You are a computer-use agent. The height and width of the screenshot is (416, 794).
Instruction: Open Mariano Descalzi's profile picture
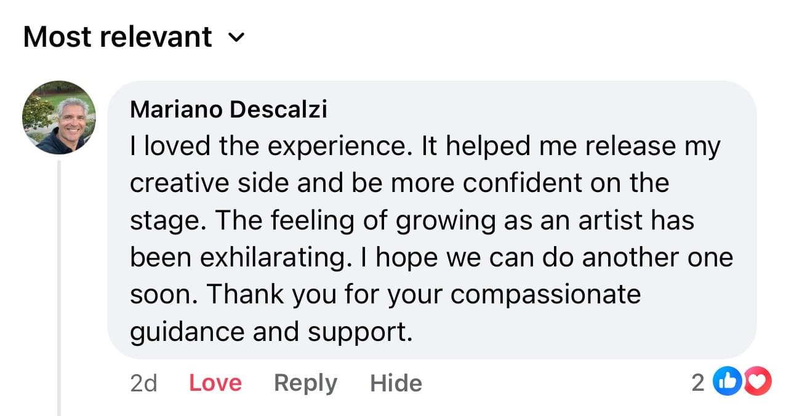59,118
